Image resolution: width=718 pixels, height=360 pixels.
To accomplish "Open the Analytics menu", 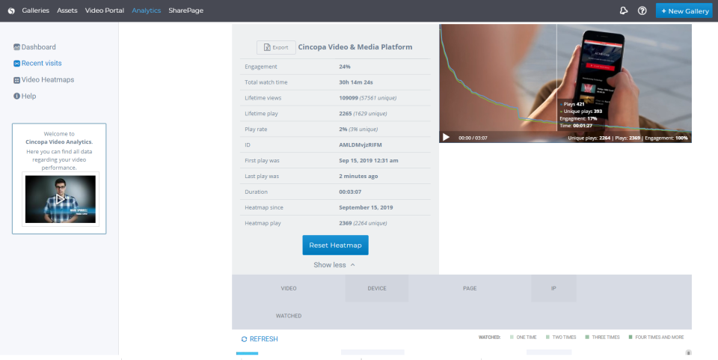I will tap(146, 10).
